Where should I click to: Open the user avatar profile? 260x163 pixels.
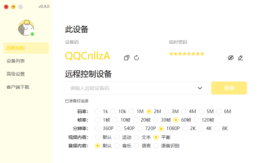pyautogui.click(x=26, y=28)
